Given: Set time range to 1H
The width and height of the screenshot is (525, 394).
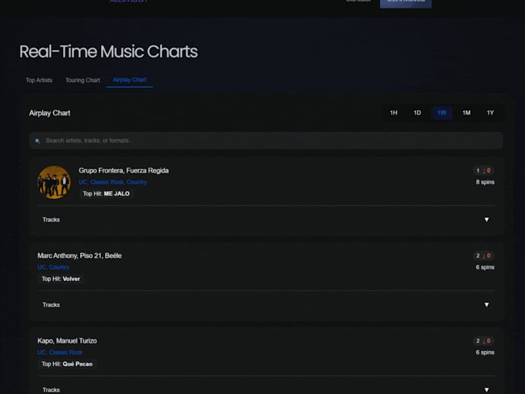Looking at the screenshot, I should [x=393, y=113].
